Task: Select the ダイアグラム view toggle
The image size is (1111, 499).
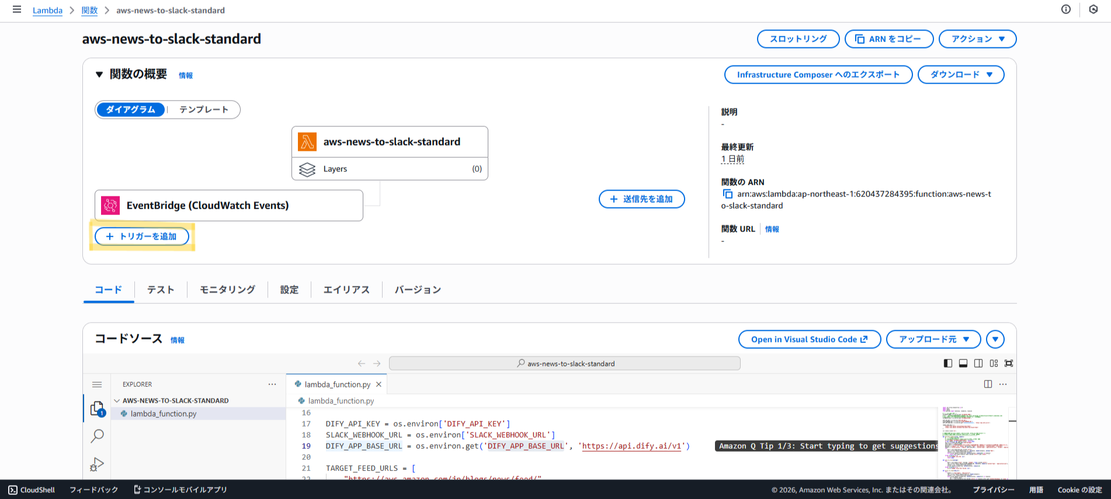Action: coord(131,110)
